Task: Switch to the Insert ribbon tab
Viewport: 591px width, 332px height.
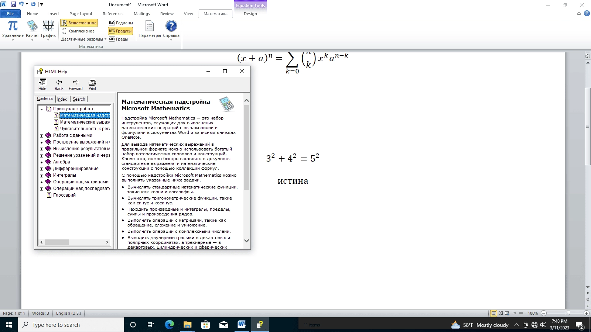Action: click(54, 14)
